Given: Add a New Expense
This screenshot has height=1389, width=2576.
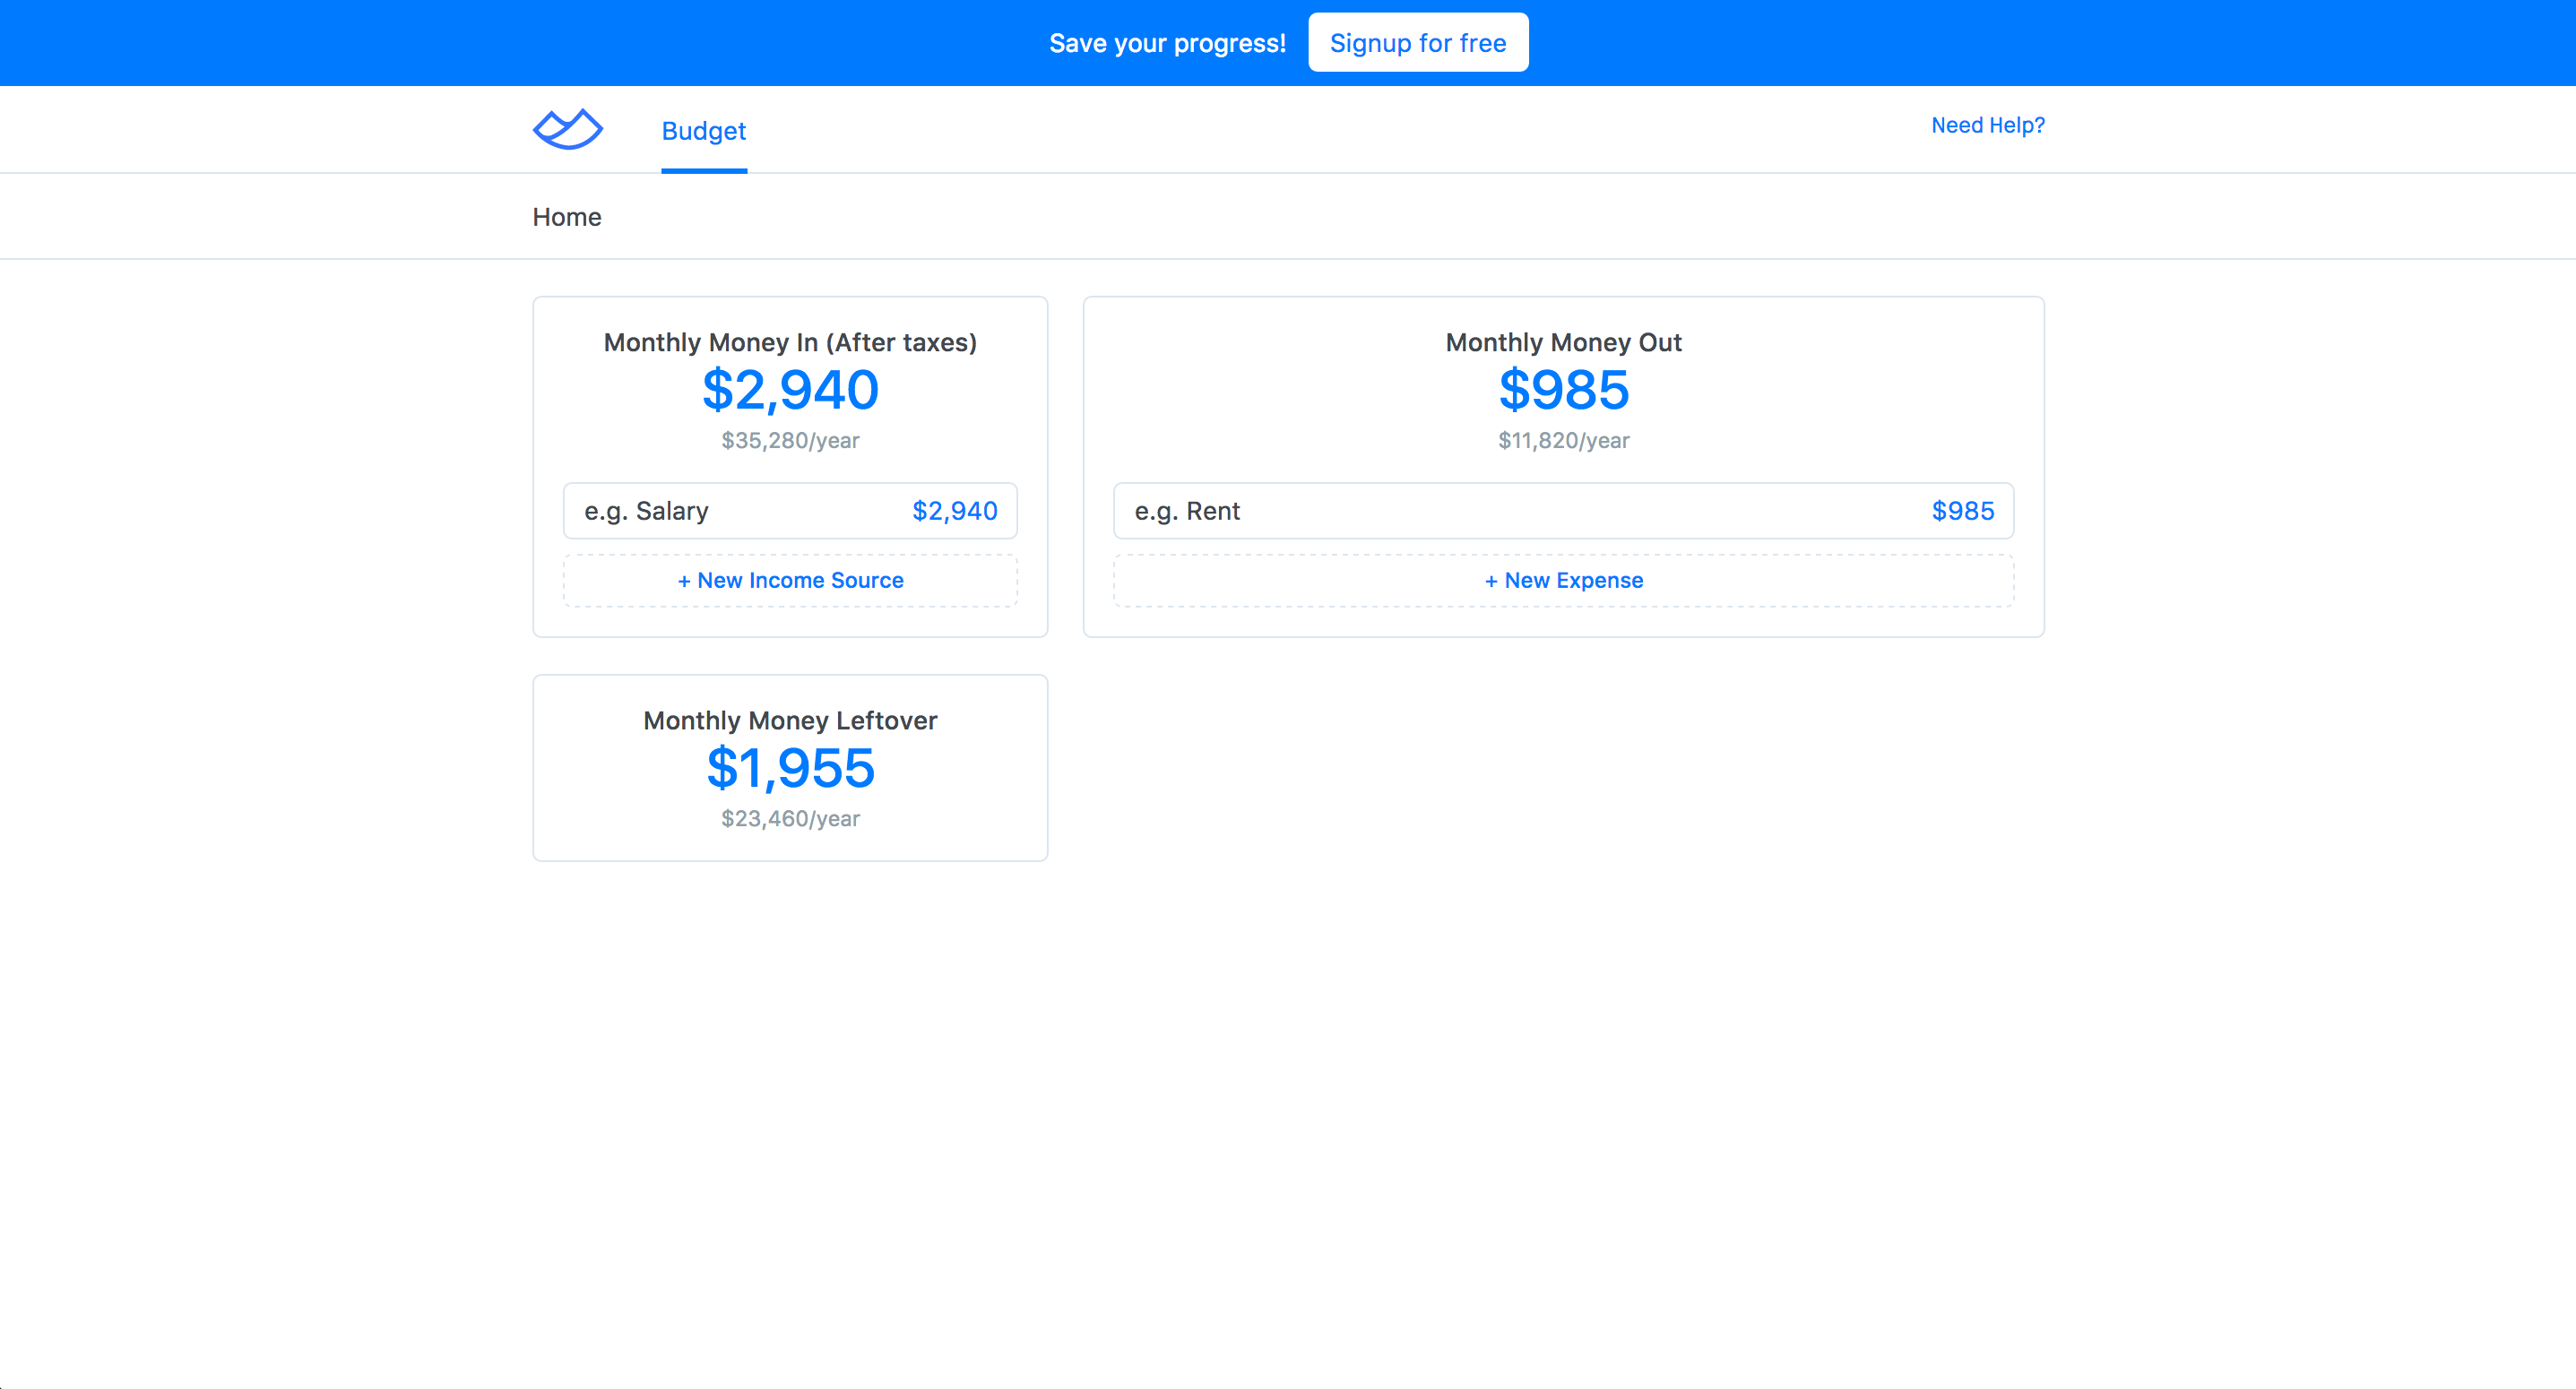Looking at the screenshot, I should [x=1563, y=581].
